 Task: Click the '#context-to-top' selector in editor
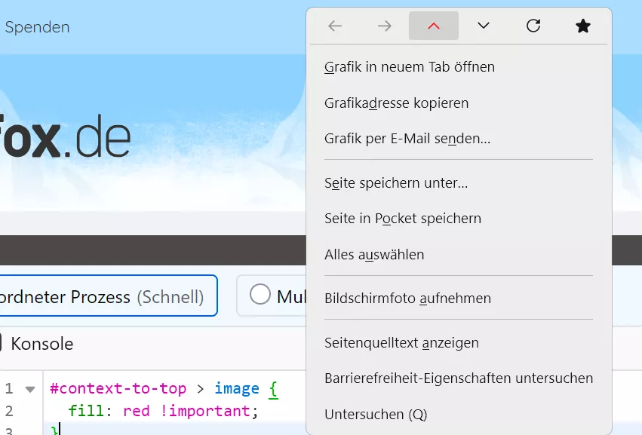click(118, 388)
